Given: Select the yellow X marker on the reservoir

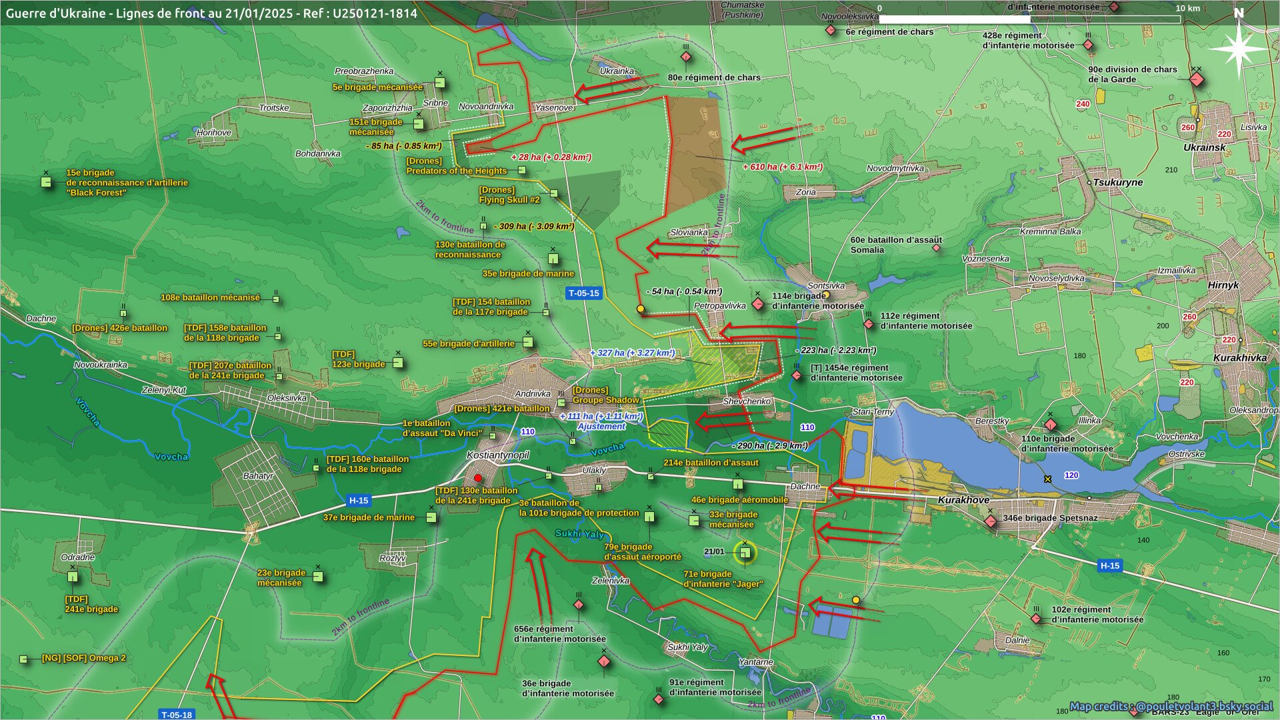Looking at the screenshot, I should (x=1047, y=479).
